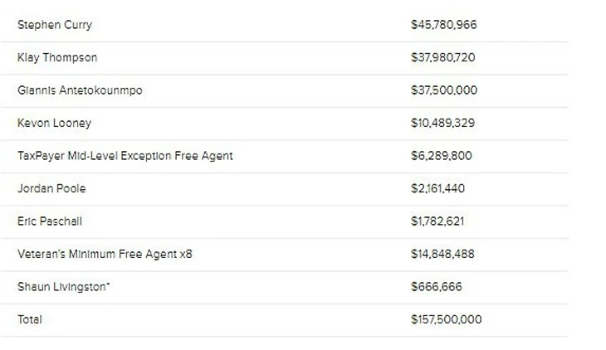Select Kevon Looney's $10,489,329 amount
The width and height of the screenshot is (606, 350).
(x=443, y=124)
